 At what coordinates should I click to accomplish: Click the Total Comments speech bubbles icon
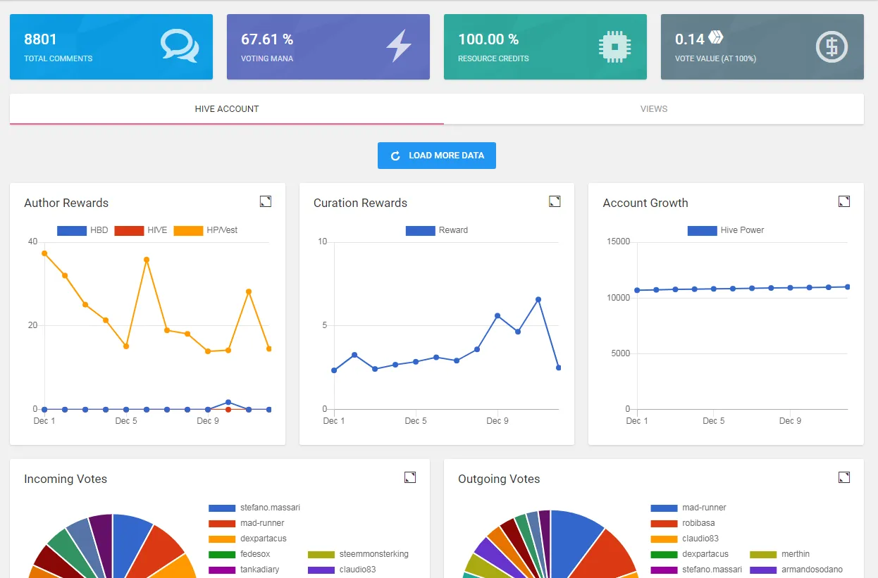(x=179, y=46)
